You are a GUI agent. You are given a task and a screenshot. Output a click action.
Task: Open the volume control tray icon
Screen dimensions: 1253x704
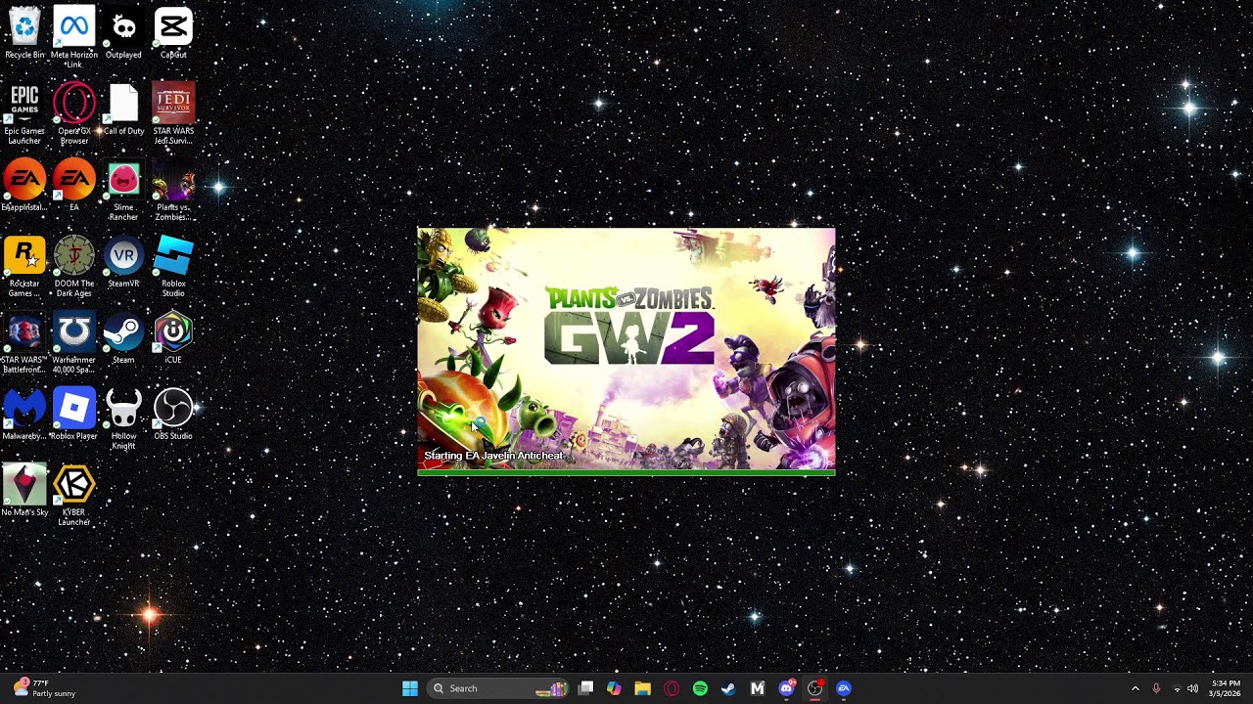pos(1192,688)
